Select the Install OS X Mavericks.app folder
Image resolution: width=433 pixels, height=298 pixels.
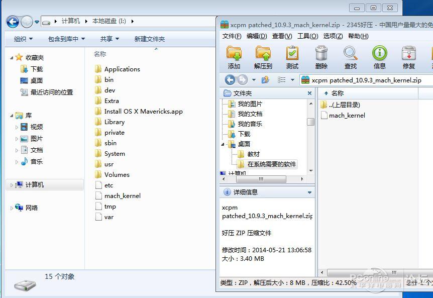[143, 111]
